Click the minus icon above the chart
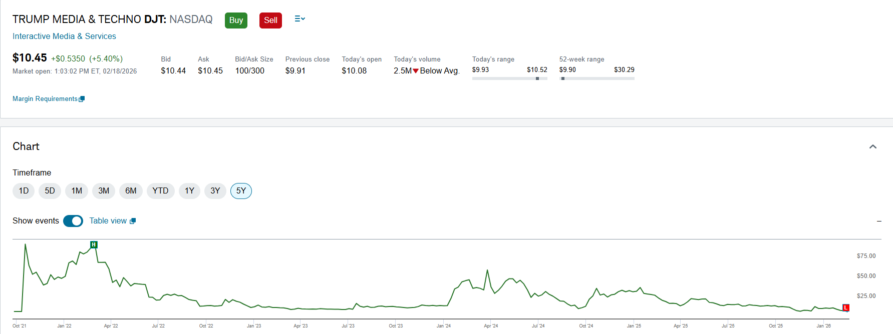 [x=879, y=221]
